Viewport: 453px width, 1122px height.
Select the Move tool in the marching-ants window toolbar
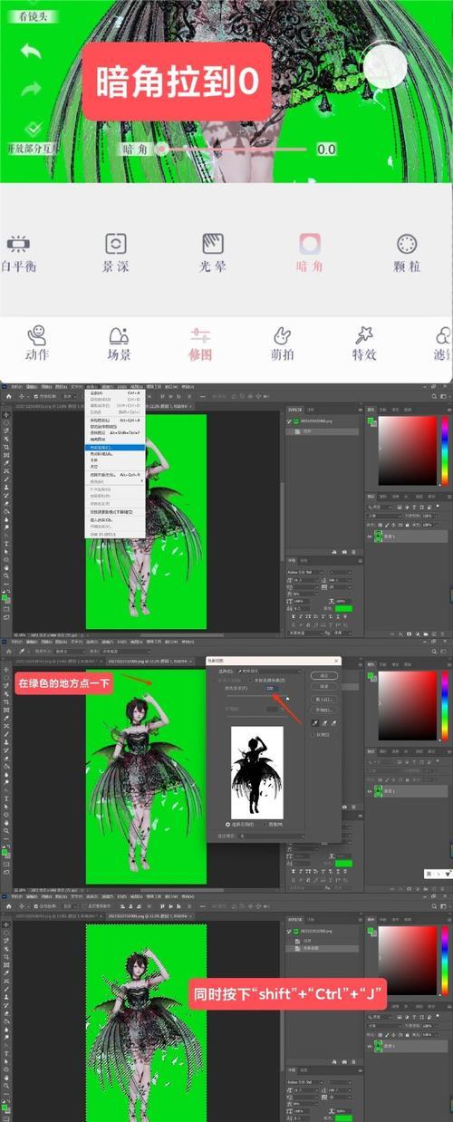coord(6,924)
